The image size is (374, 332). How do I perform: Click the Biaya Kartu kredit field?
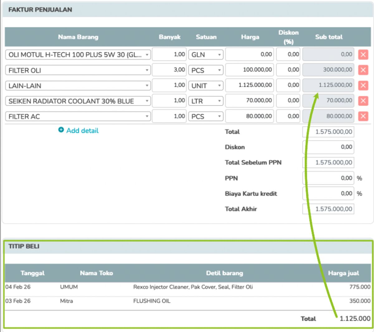point(328,194)
